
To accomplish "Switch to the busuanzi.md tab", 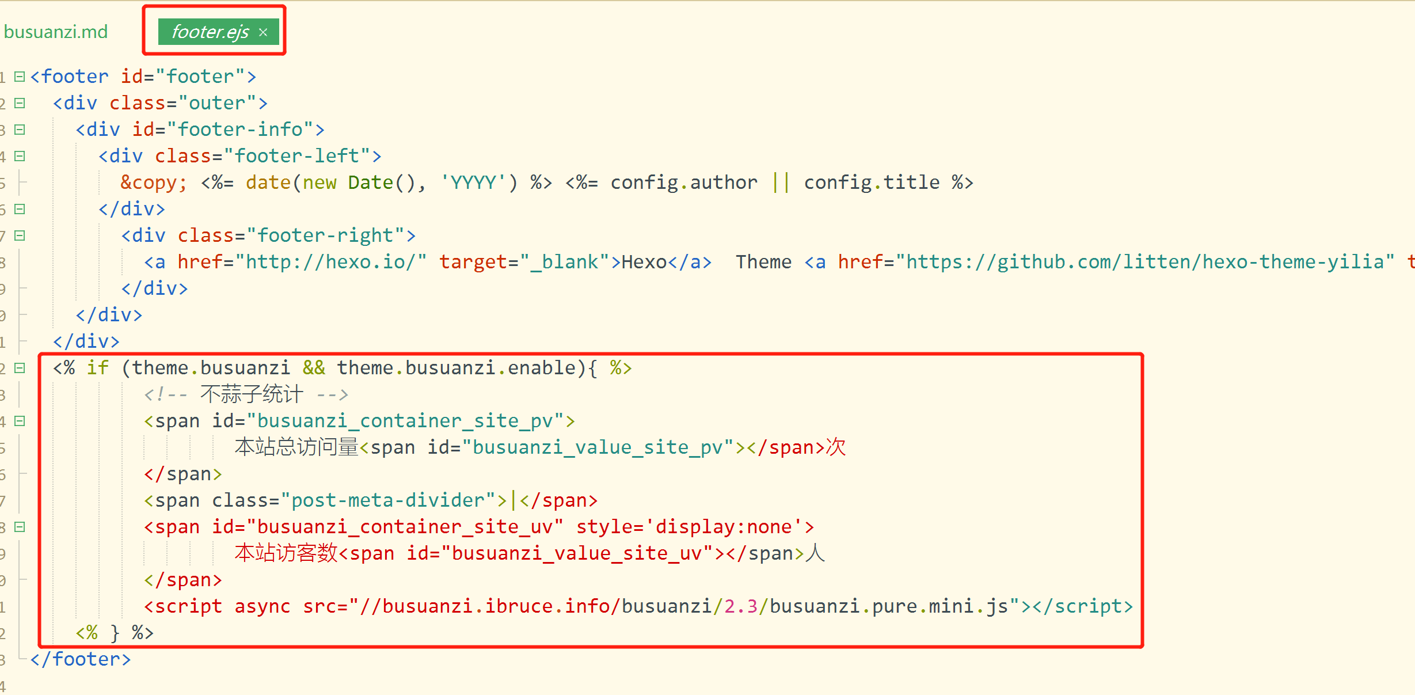I will 56,32.
